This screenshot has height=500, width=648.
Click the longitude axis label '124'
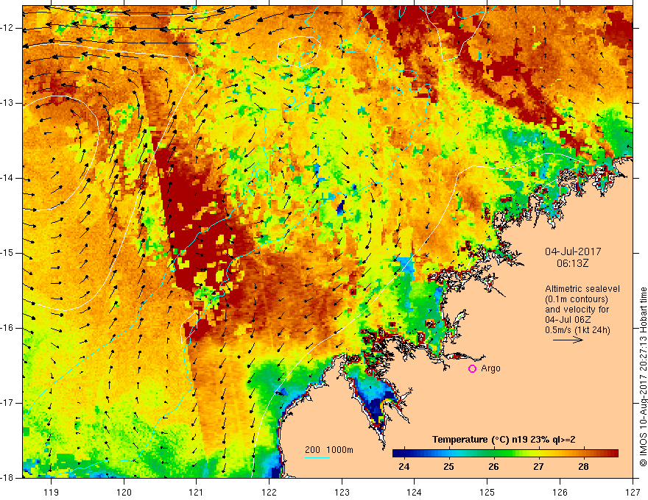point(415,492)
